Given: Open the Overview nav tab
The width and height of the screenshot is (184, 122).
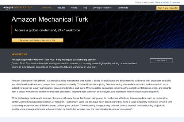Looking at the screenshot, I should pyautogui.click(x=47, y=8).
